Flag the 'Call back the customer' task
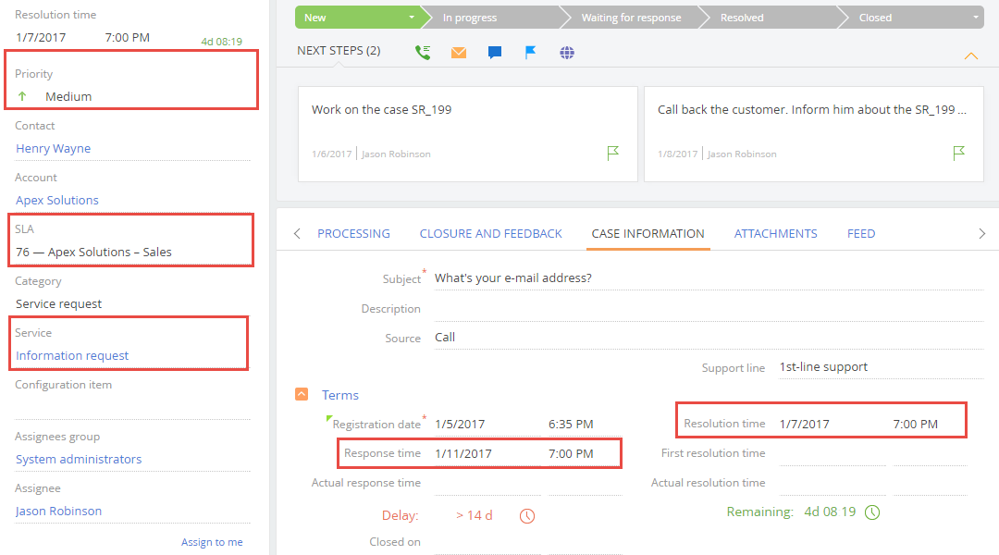This screenshot has width=999, height=555. [x=958, y=154]
